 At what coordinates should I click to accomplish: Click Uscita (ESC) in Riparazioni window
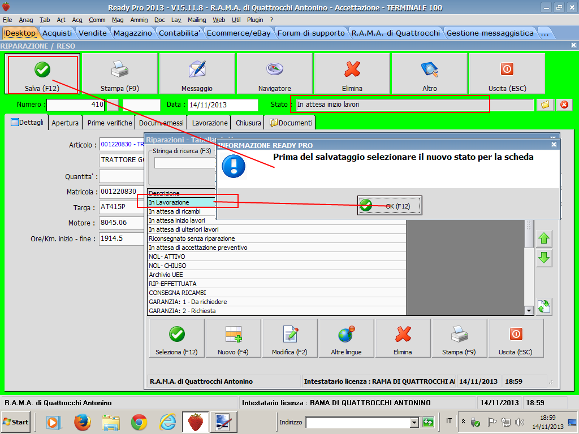coord(516,338)
